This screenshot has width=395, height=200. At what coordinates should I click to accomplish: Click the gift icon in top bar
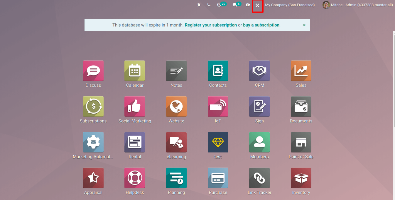coord(248,5)
